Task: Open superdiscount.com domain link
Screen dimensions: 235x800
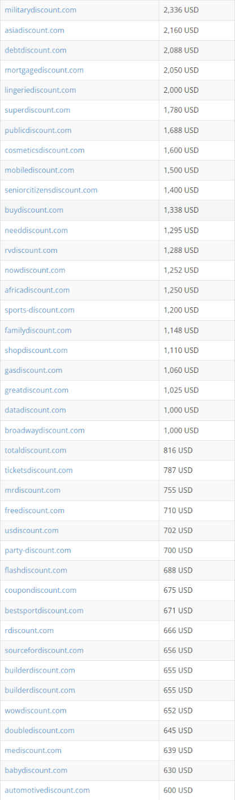Action: click(37, 110)
